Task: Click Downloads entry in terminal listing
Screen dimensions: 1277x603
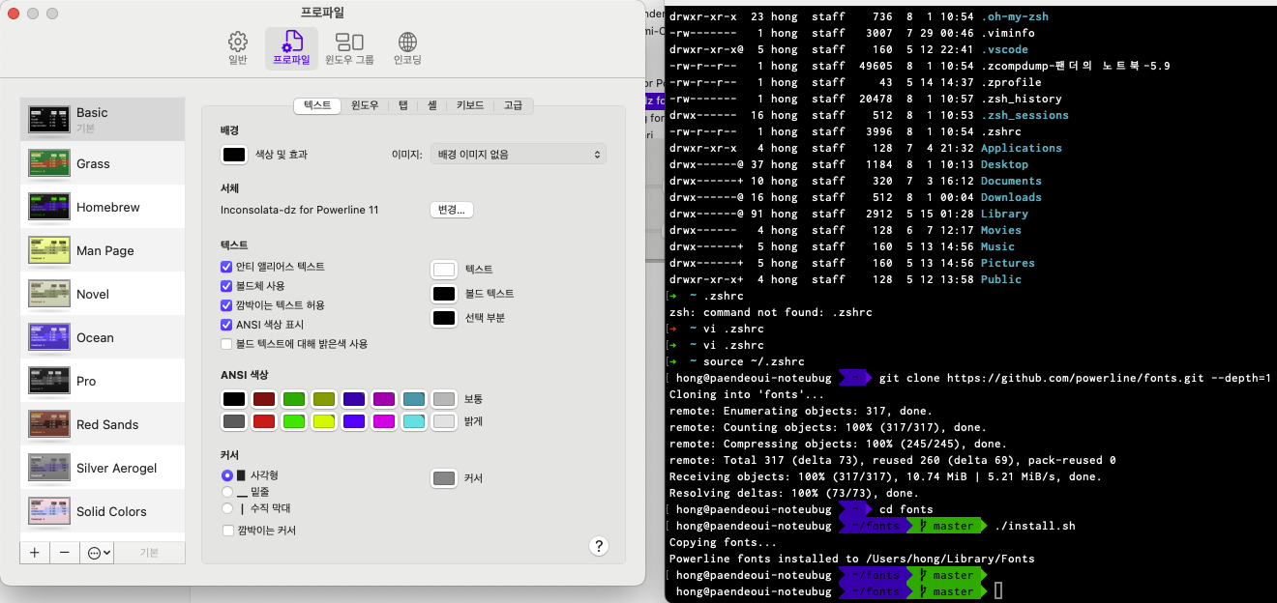Action: 1011,197
